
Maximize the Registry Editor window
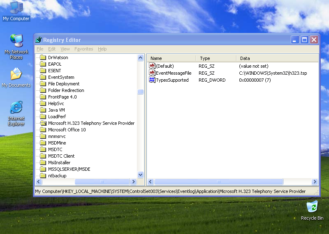click(x=304, y=39)
